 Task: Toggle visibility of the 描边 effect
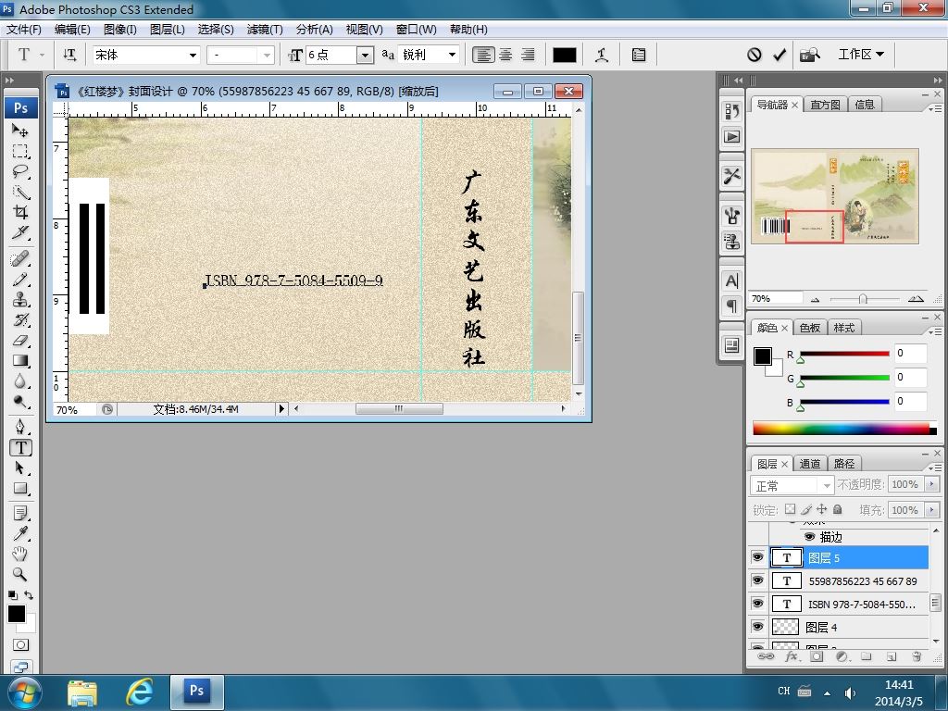pos(809,536)
